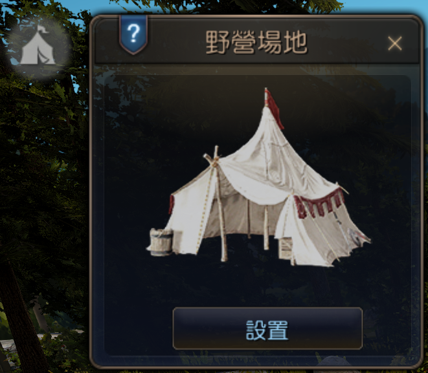This screenshot has width=428, height=373.
Task: Click the small flag on the tent icon
Action: coord(43,29)
